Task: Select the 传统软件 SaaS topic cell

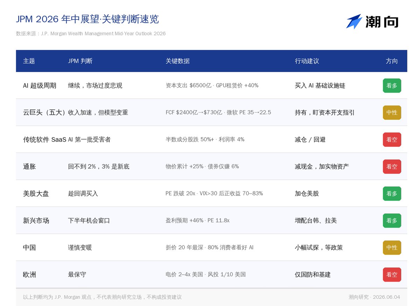Action: 44,140
